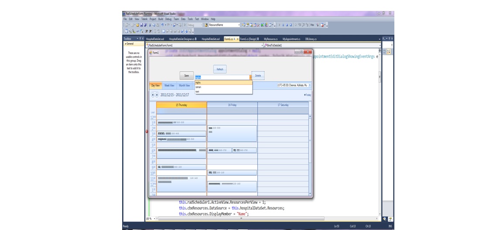Click the alphabetical sort icon in Properties panel
Image resolution: width=496 pixels, height=230 pixels.
point(389,51)
